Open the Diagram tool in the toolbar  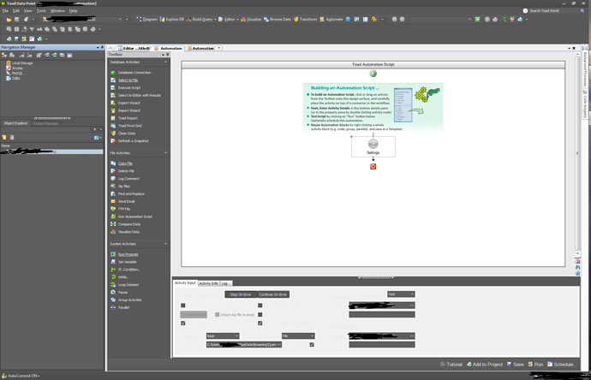click(x=147, y=19)
